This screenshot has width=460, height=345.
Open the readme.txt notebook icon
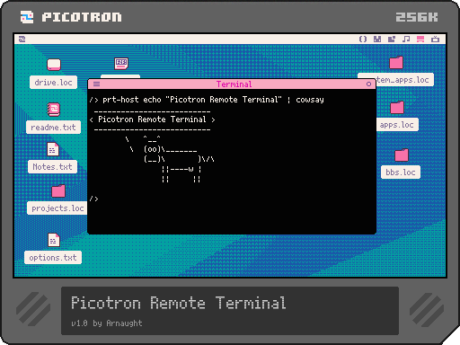(x=54, y=110)
